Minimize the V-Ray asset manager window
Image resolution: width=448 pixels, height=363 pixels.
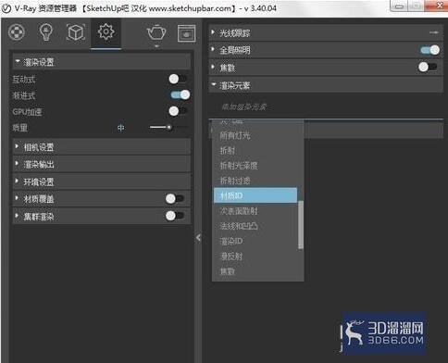coord(399,6)
